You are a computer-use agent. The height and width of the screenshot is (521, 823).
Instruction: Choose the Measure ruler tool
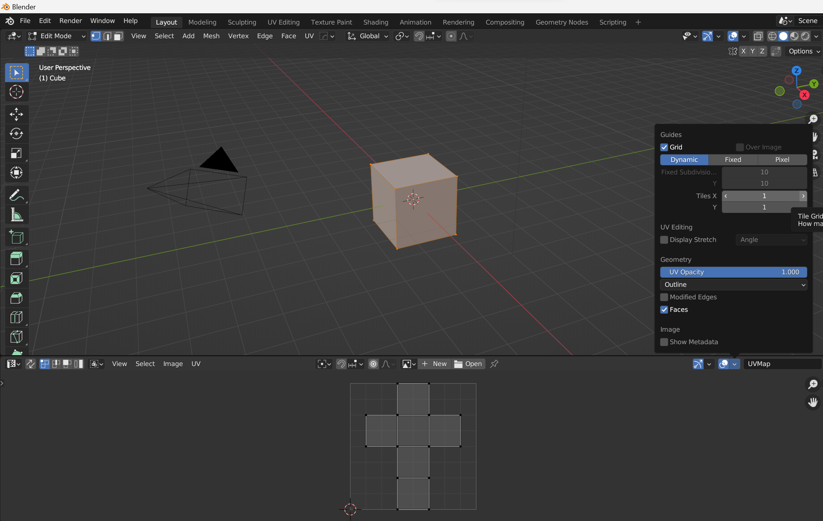(x=16, y=214)
